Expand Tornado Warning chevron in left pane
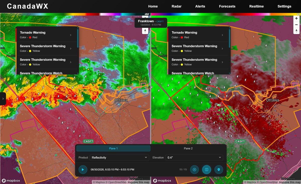The height and width of the screenshot is (184, 301). click(70, 35)
